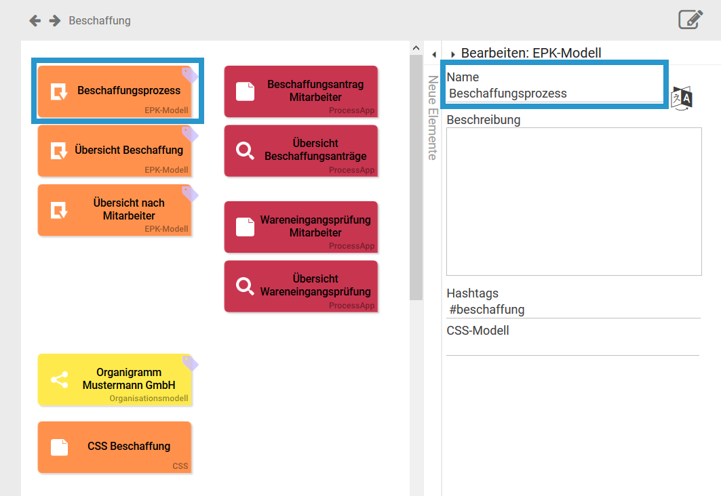721x496 pixels.
Task: Collapse the side panel with the left arrow
Action: pyautogui.click(x=433, y=54)
